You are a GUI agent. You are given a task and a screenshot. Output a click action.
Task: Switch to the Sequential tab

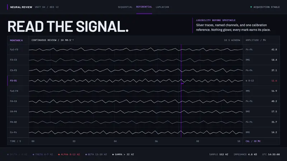[125, 7]
